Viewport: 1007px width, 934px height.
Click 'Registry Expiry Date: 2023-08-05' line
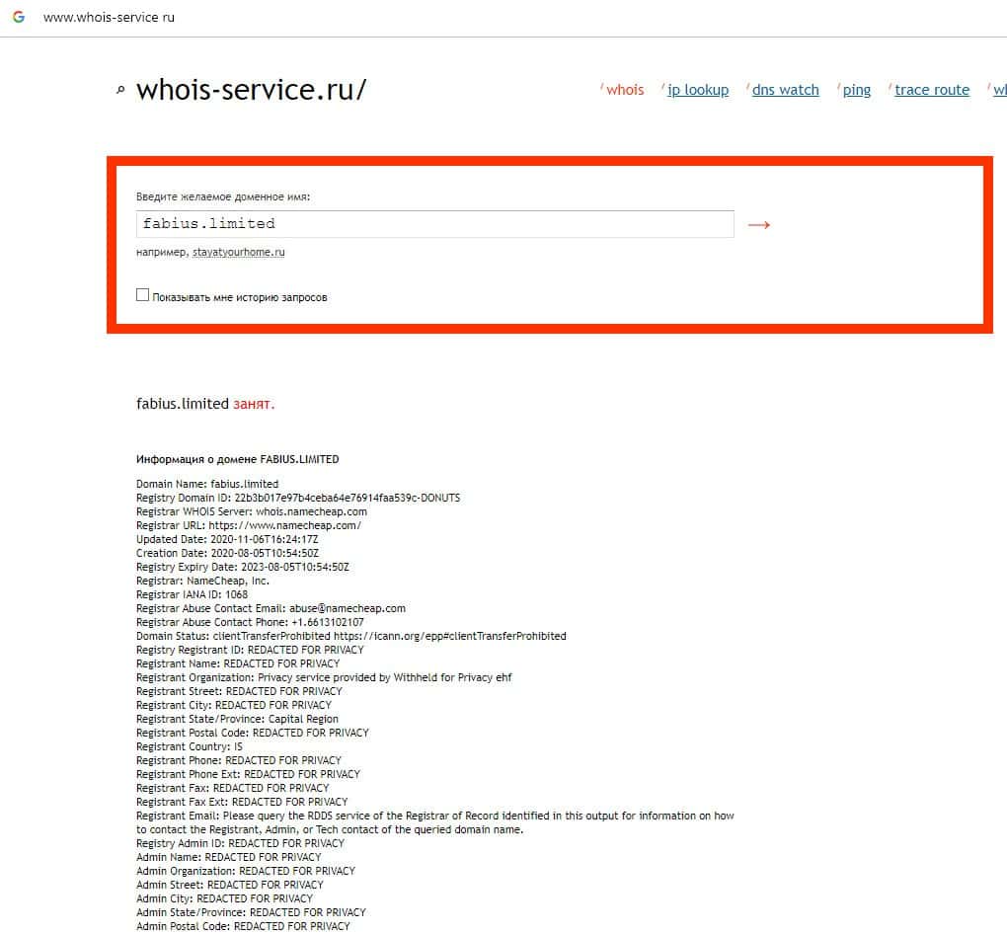(x=243, y=567)
